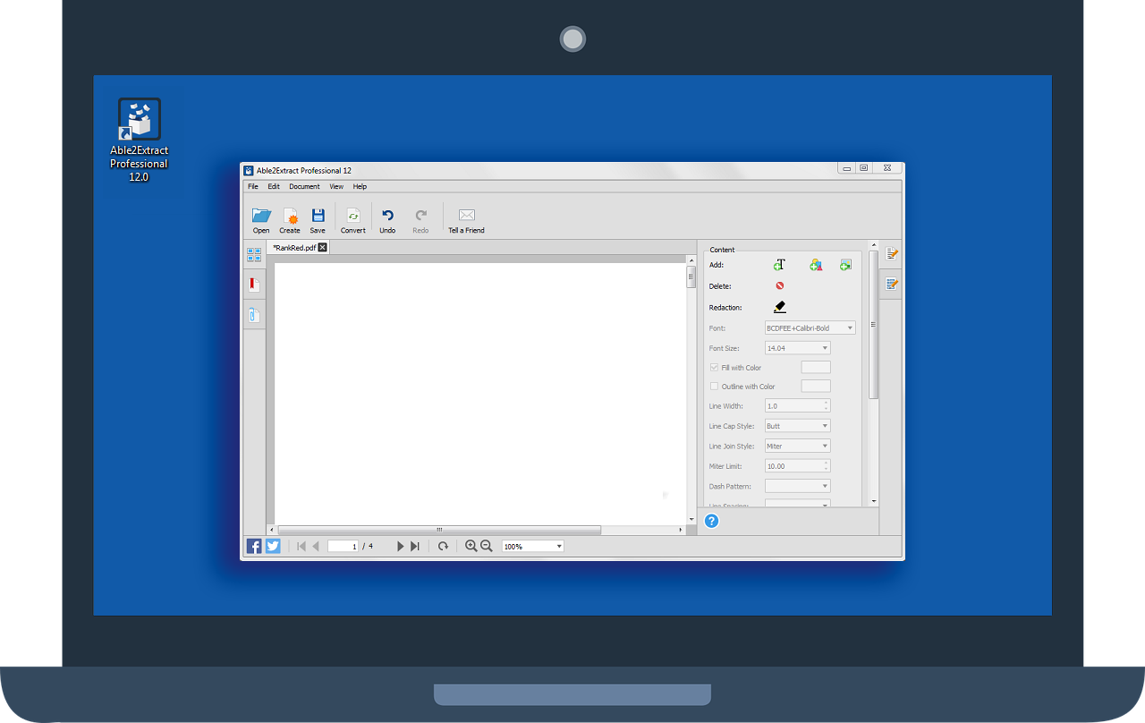Close the RankRed.pdf tab

(x=323, y=248)
